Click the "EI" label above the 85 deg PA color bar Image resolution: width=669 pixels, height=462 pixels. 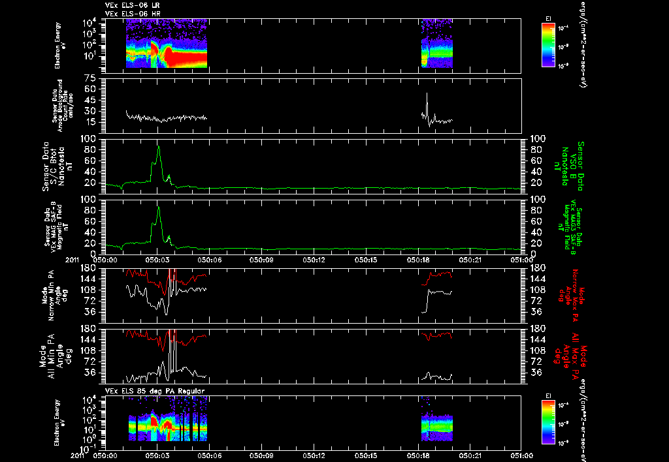pos(548,396)
